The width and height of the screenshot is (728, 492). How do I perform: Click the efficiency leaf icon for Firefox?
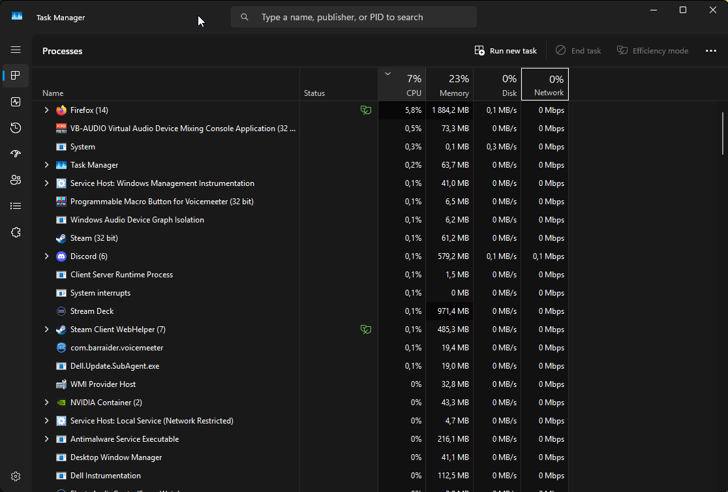click(x=366, y=110)
